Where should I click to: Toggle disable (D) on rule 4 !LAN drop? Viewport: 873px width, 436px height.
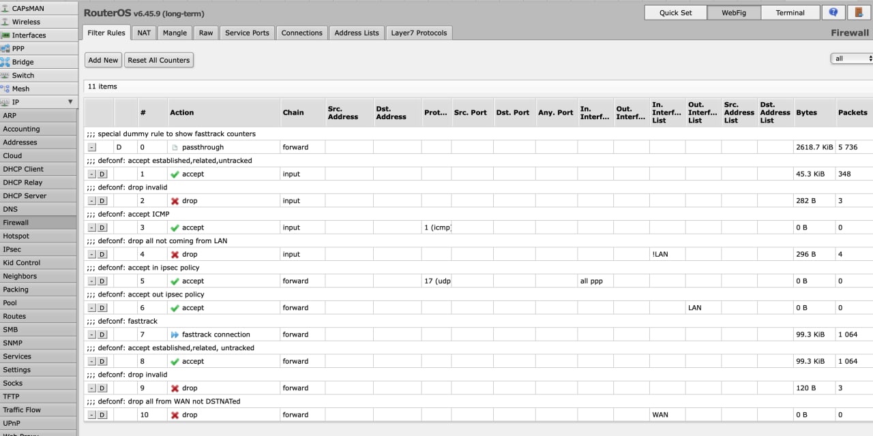click(x=102, y=254)
